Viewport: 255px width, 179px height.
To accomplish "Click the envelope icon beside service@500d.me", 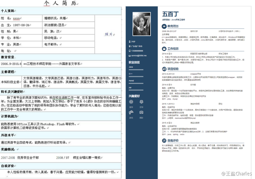I will click(130, 56).
